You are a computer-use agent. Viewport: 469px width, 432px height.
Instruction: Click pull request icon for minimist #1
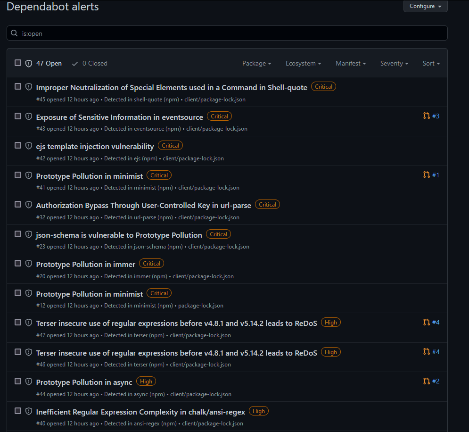pyautogui.click(x=427, y=174)
